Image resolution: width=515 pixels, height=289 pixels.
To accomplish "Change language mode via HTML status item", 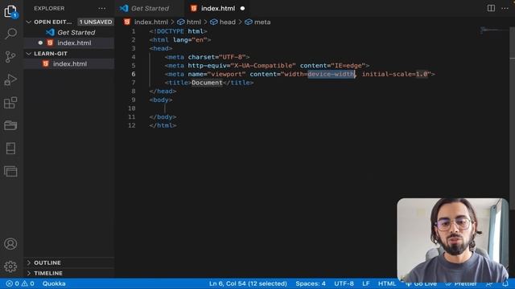I will point(387,283).
